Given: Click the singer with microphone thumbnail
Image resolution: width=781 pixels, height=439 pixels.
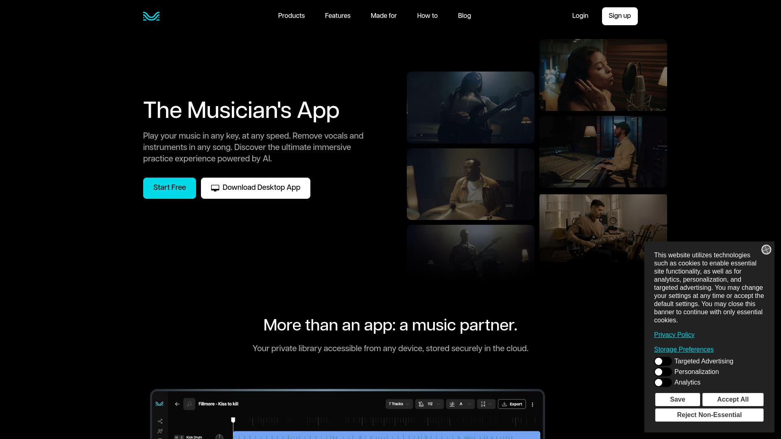Looking at the screenshot, I should tap(603, 75).
